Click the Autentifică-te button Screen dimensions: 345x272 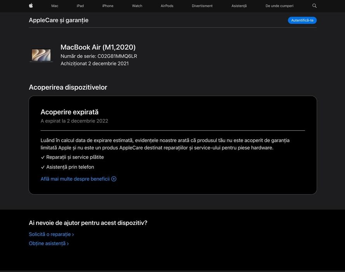pyautogui.click(x=302, y=20)
